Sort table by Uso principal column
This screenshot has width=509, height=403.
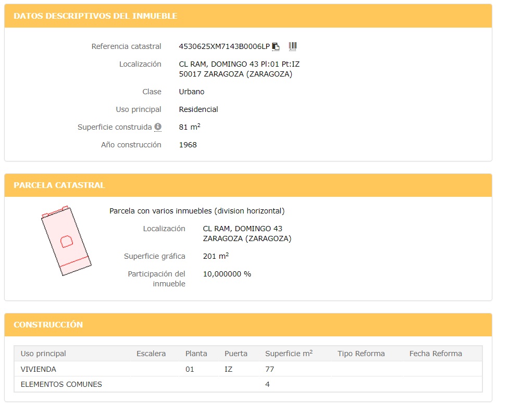click(x=43, y=354)
